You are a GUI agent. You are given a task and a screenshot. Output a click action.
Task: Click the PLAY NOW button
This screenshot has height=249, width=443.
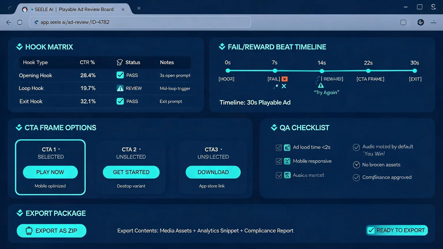tap(50, 172)
